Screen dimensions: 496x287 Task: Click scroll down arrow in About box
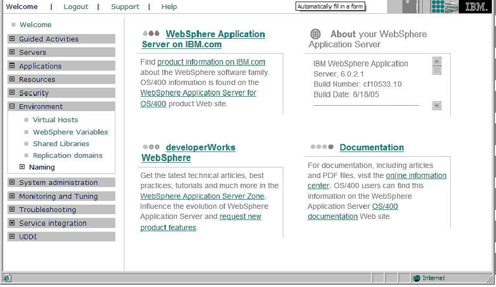(437, 106)
